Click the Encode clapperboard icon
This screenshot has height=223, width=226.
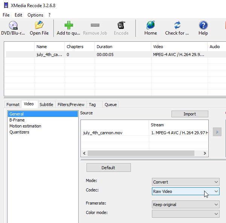(x=121, y=26)
